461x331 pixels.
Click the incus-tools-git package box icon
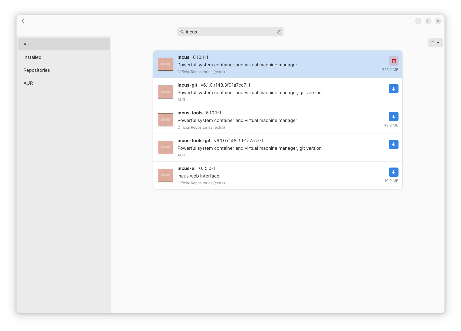[166, 148]
